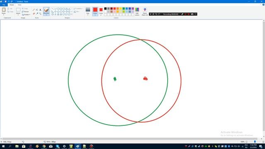Viewport: 265px width, 149px height.
Task: Activate the Color 1 selector
Action: (x=95, y=12)
